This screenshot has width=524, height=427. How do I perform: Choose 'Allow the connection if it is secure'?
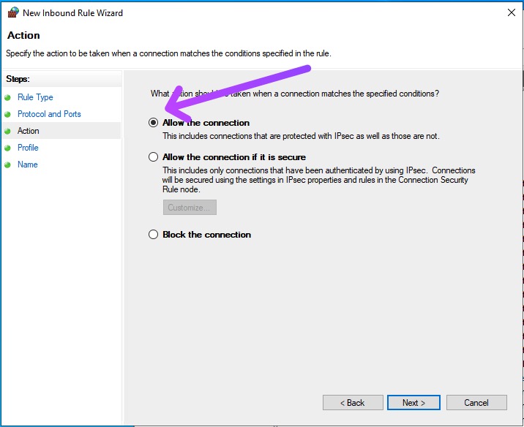coord(153,157)
